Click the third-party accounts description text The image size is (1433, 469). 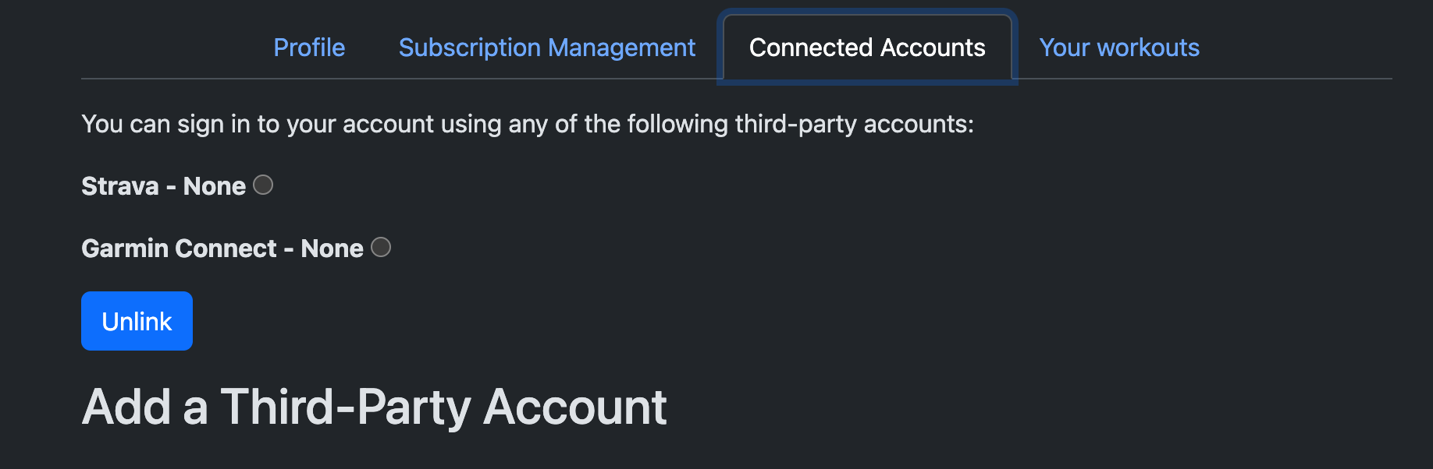tap(528, 123)
